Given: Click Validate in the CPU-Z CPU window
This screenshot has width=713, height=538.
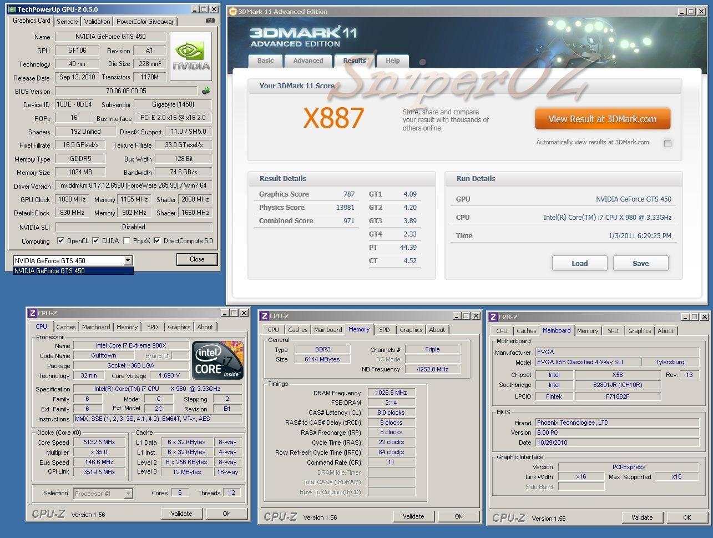Looking at the screenshot, I should (181, 514).
